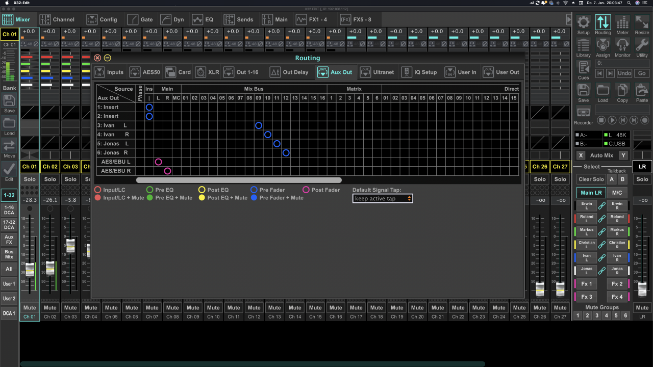The height and width of the screenshot is (367, 653).
Task: Switch to the Inputs routing tab
Action: (x=109, y=72)
